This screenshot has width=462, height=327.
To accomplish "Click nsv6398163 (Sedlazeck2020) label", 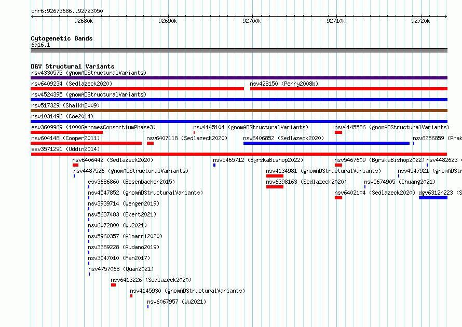I will pos(306,182).
